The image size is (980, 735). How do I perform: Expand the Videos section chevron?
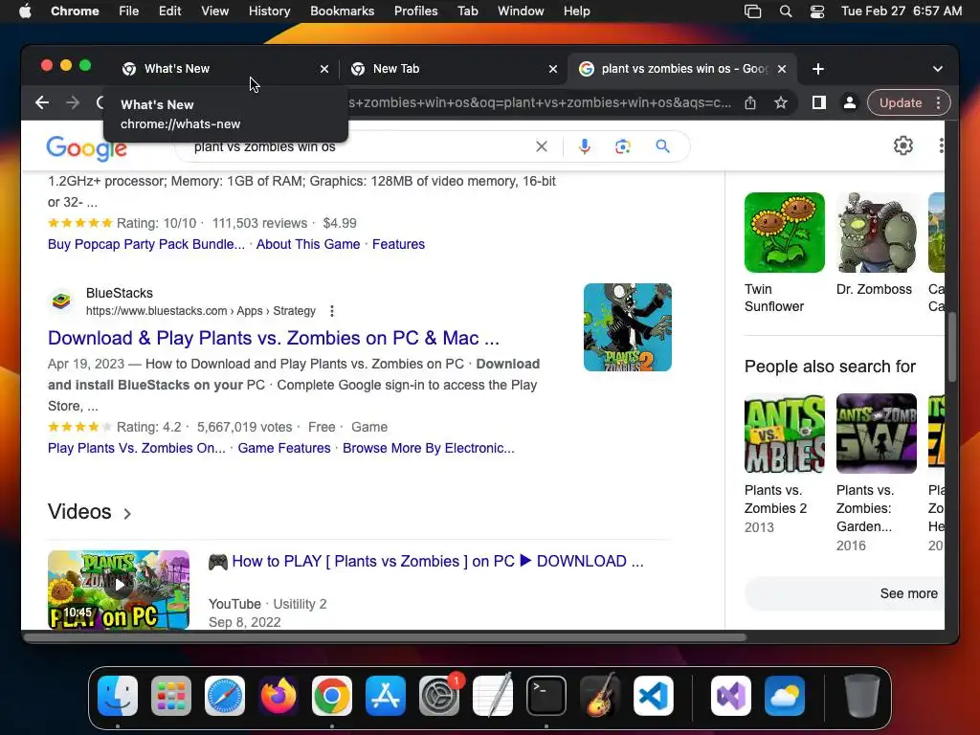coord(127,514)
